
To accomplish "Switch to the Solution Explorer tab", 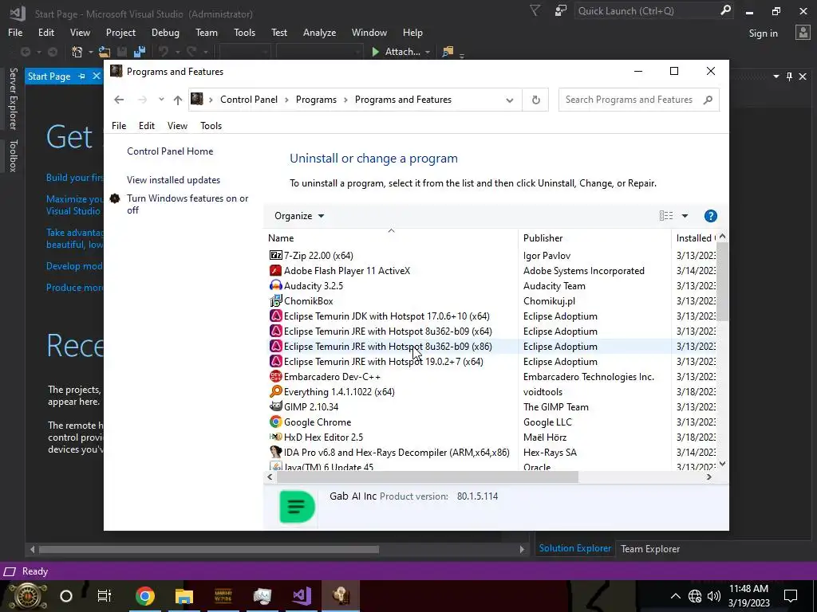I will [574, 548].
